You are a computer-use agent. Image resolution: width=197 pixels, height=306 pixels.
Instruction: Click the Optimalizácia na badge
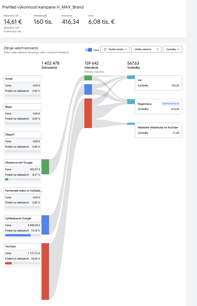[x=171, y=104]
